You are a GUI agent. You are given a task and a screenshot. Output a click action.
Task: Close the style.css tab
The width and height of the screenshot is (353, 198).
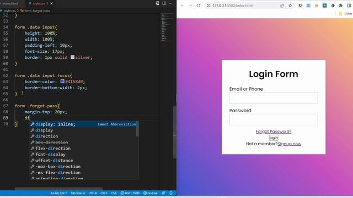click(x=51, y=3)
